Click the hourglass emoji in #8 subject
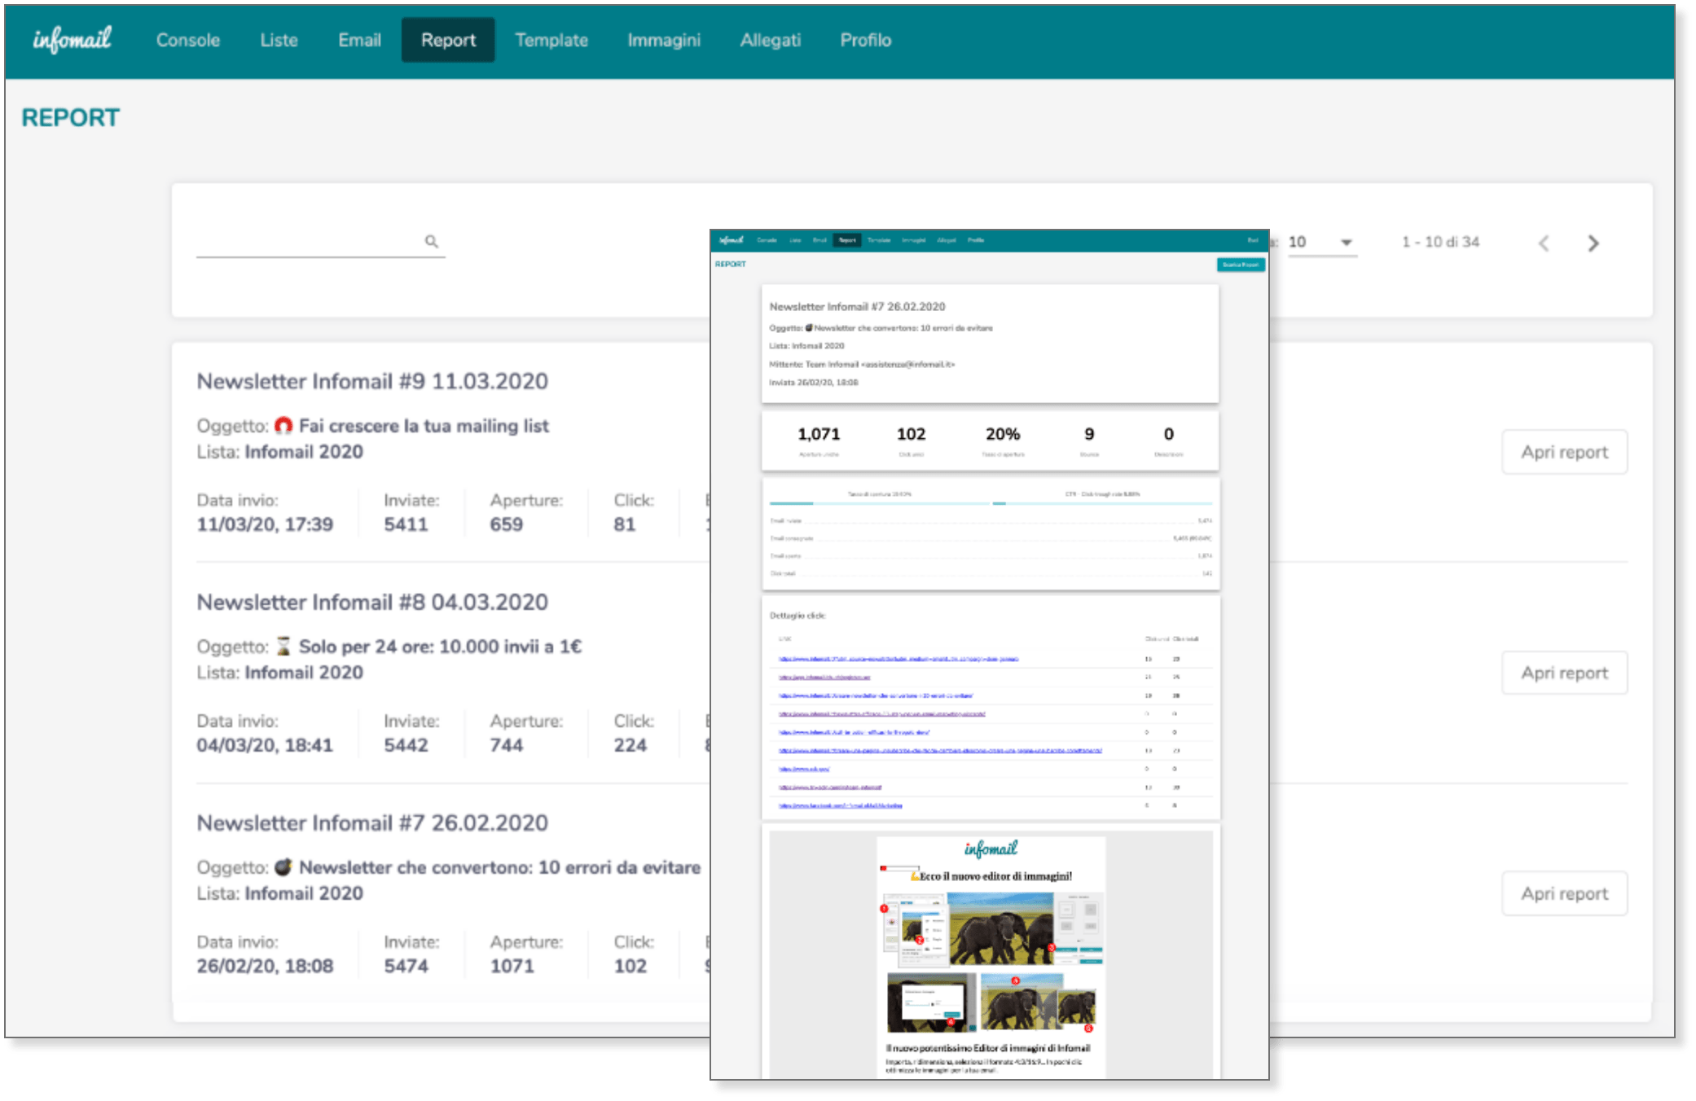Screen dimensions: 1696x1101 (283, 646)
